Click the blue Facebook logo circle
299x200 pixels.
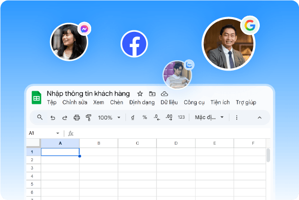click(134, 44)
